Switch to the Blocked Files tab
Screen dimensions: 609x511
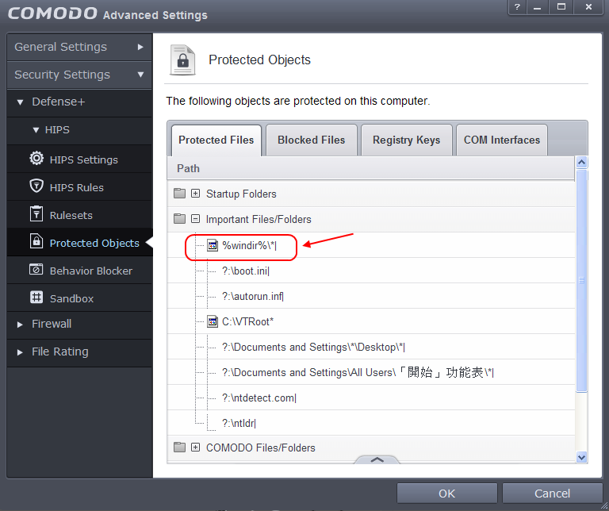point(311,140)
